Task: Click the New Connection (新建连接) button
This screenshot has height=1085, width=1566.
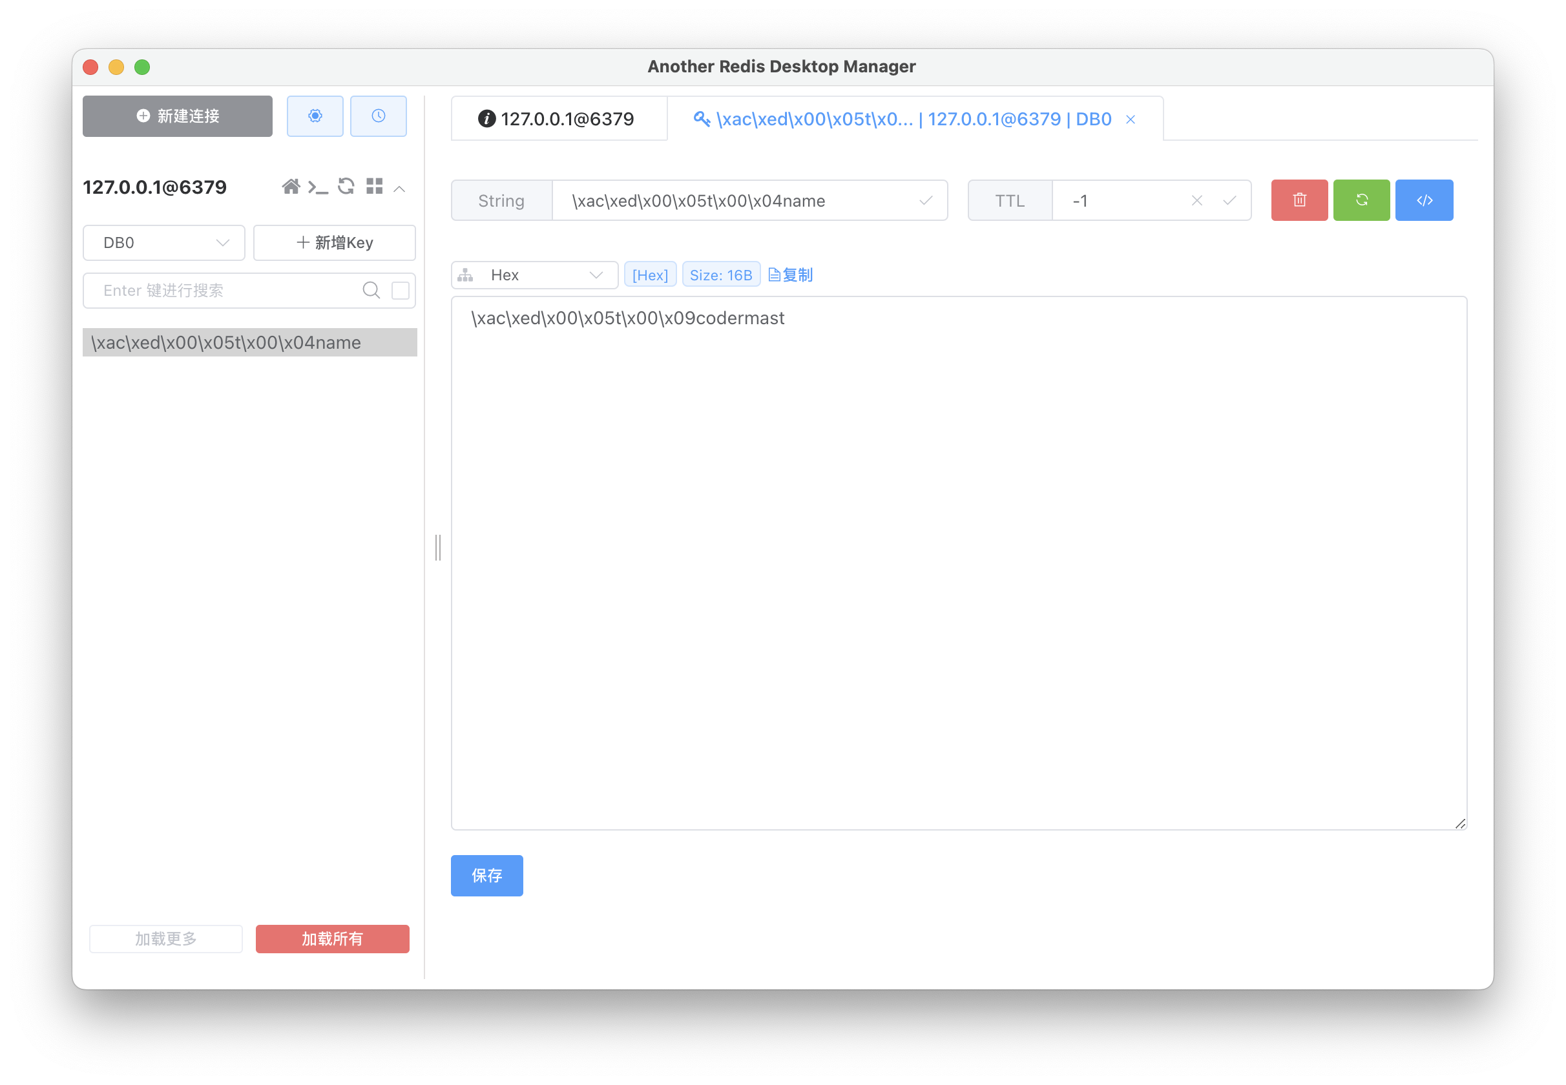Action: point(178,116)
